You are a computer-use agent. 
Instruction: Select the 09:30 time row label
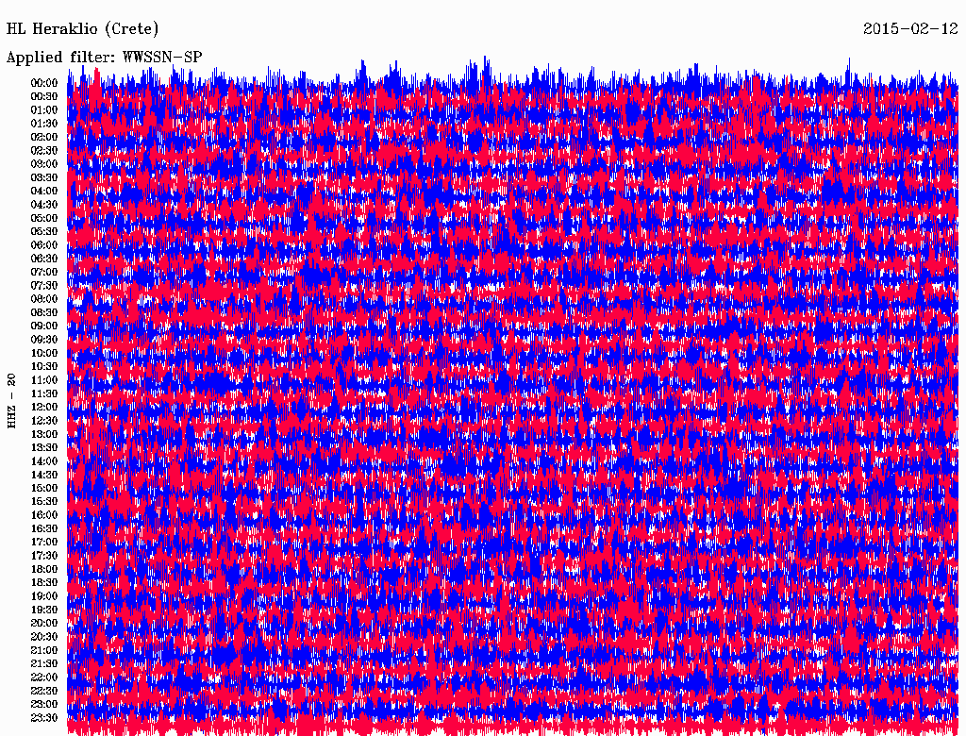point(44,340)
